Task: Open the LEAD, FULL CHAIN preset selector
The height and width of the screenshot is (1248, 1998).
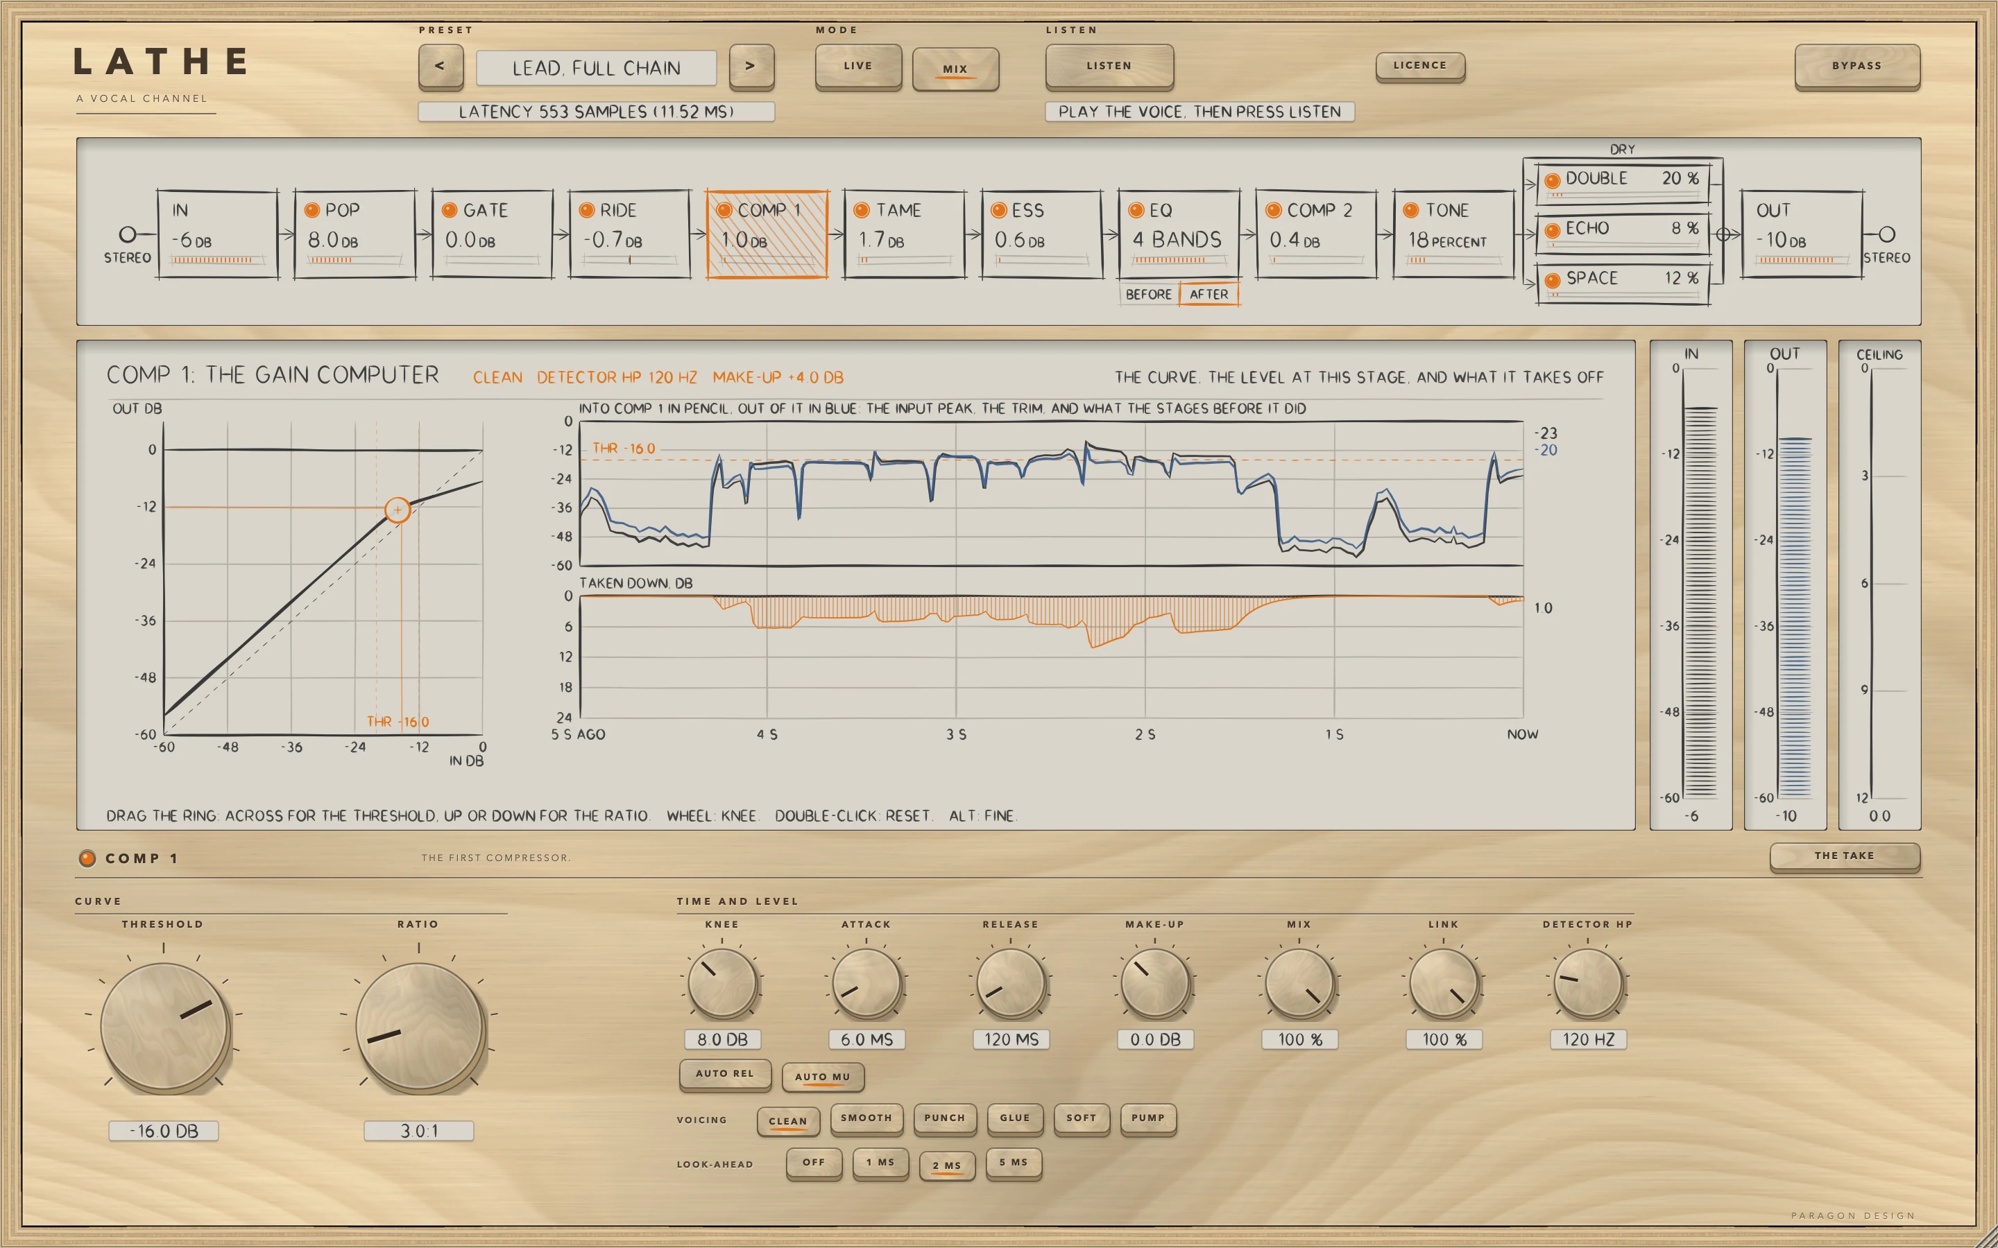Action: click(596, 68)
